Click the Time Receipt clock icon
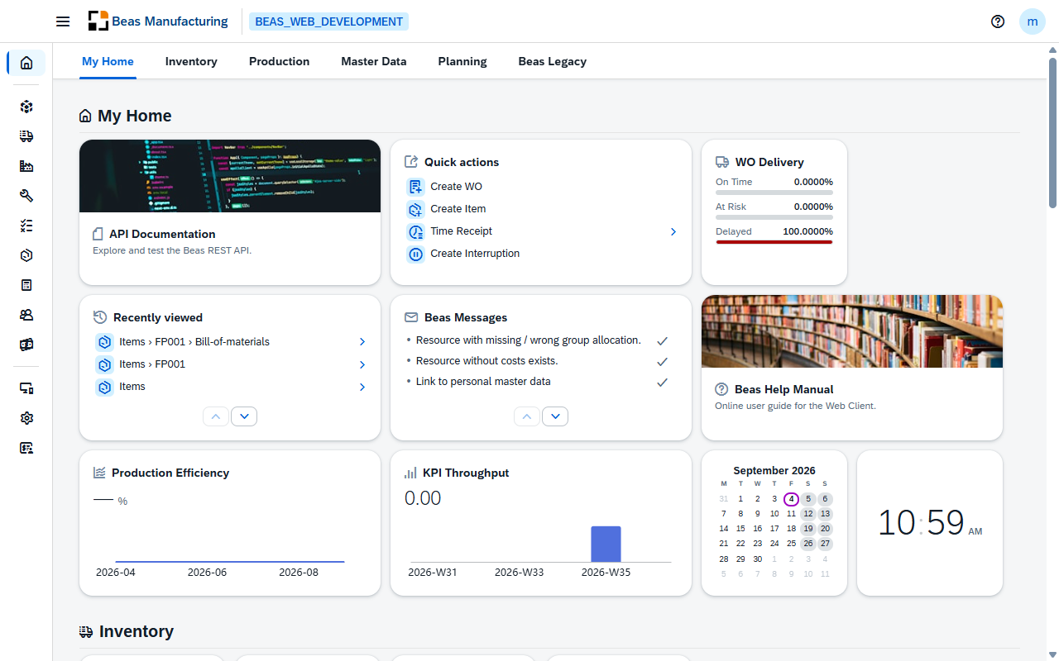1059x661 pixels. tap(416, 231)
